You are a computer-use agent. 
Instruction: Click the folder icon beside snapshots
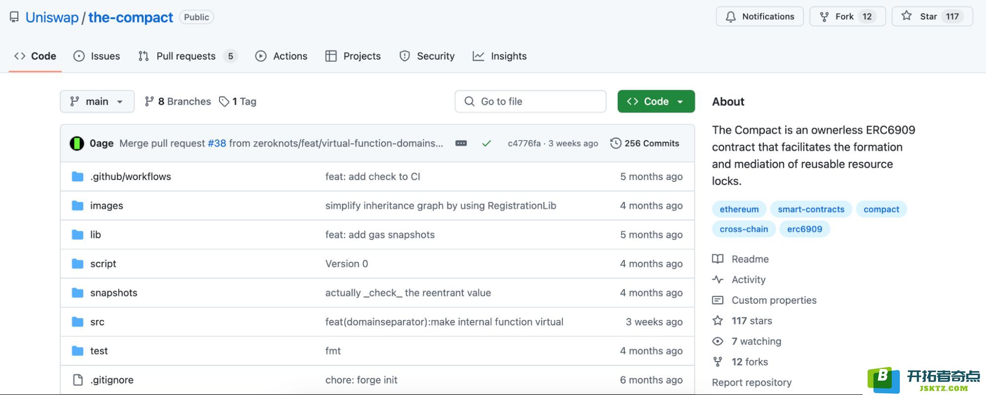pos(77,293)
